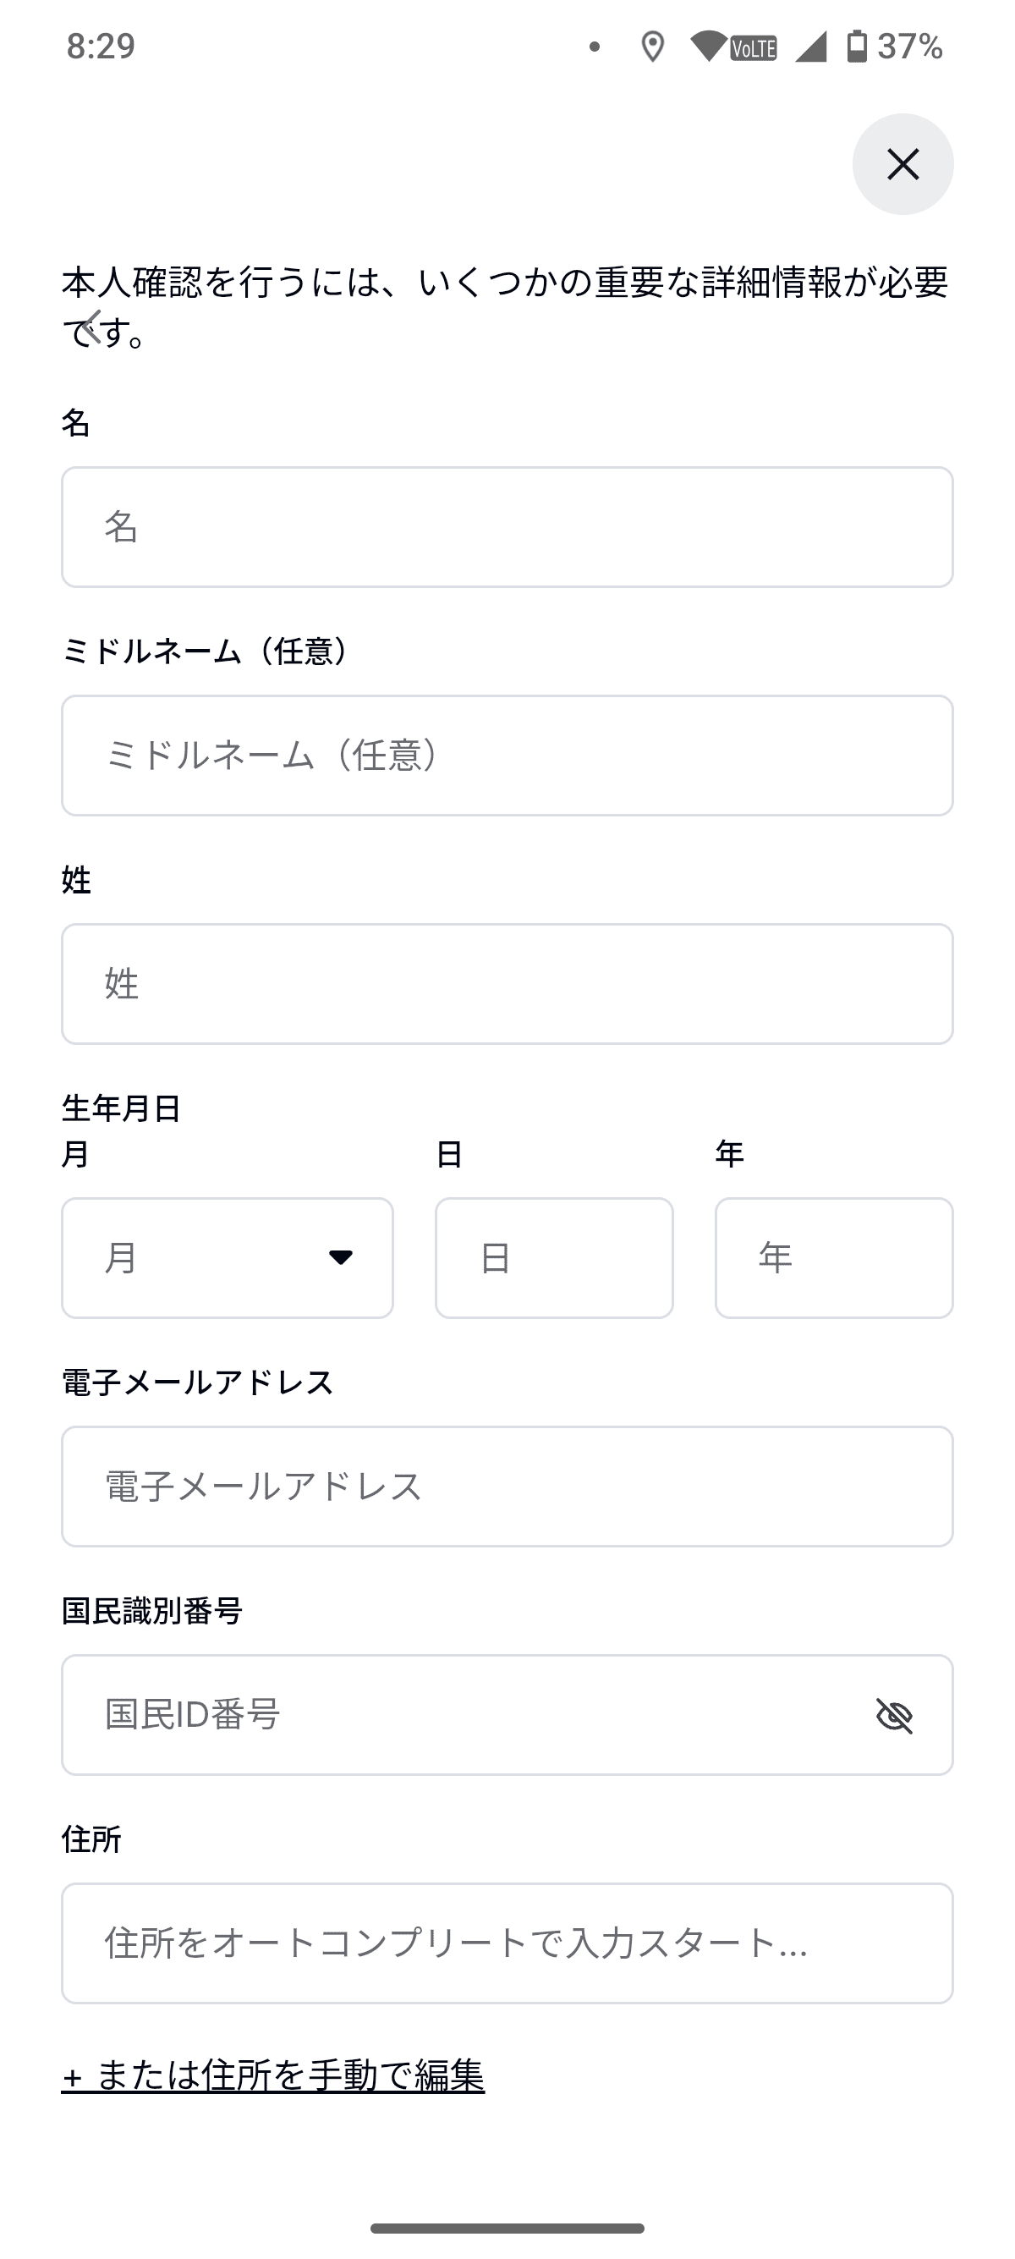Tap the Wi-Fi status icon
This screenshot has width=1015, height=2259.
(x=707, y=47)
